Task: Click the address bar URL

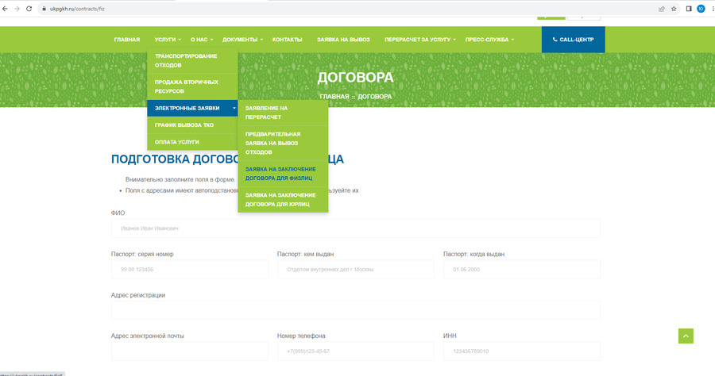Action: click(77, 9)
